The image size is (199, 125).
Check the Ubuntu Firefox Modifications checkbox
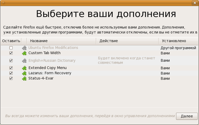(11, 48)
